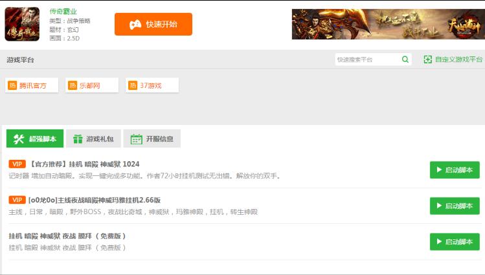
Task: Open the 传奇霸业 game title link
Action: click(x=63, y=12)
